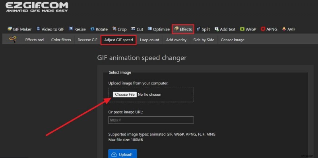Image resolution: width=318 pixels, height=158 pixels.
Task: Open Video to GIF converter
Action: 50,29
